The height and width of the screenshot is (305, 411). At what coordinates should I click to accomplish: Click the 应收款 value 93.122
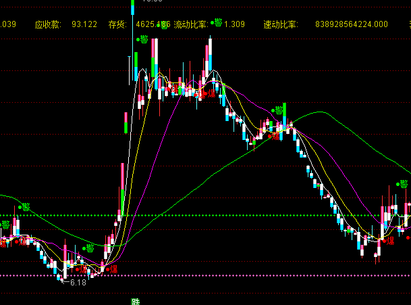84,24
